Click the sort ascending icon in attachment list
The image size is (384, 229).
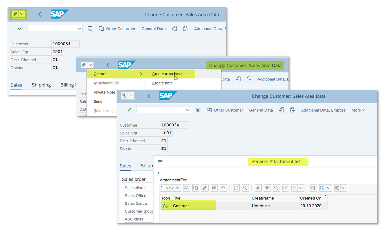pyautogui.click(x=258, y=188)
